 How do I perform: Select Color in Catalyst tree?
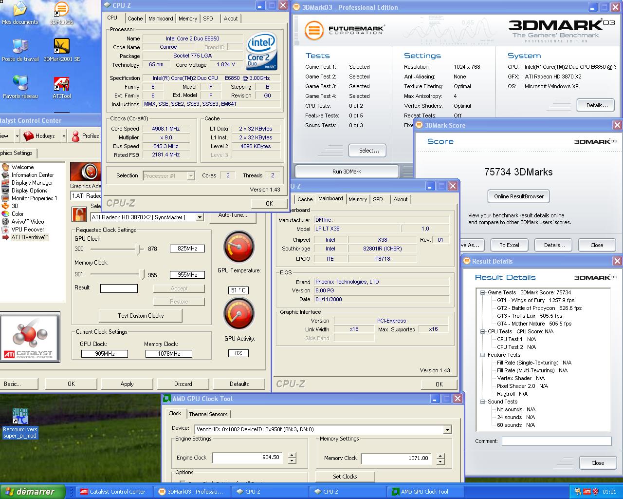pyautogui.click(x=17, y=214)
